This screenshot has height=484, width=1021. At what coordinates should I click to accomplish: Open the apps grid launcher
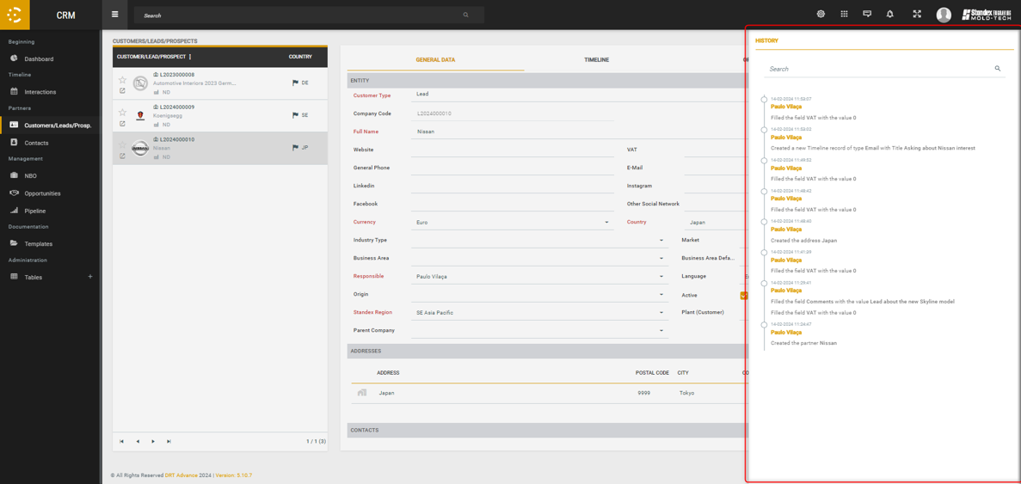844,15
